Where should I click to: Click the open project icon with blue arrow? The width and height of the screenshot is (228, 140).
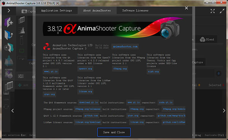point(9,35)
